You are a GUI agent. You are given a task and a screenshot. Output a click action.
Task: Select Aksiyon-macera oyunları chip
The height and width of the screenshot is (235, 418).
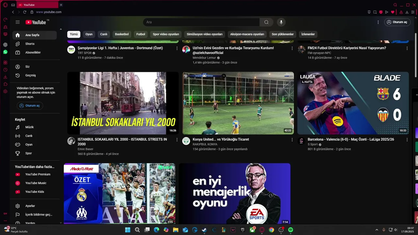[247, 34]
